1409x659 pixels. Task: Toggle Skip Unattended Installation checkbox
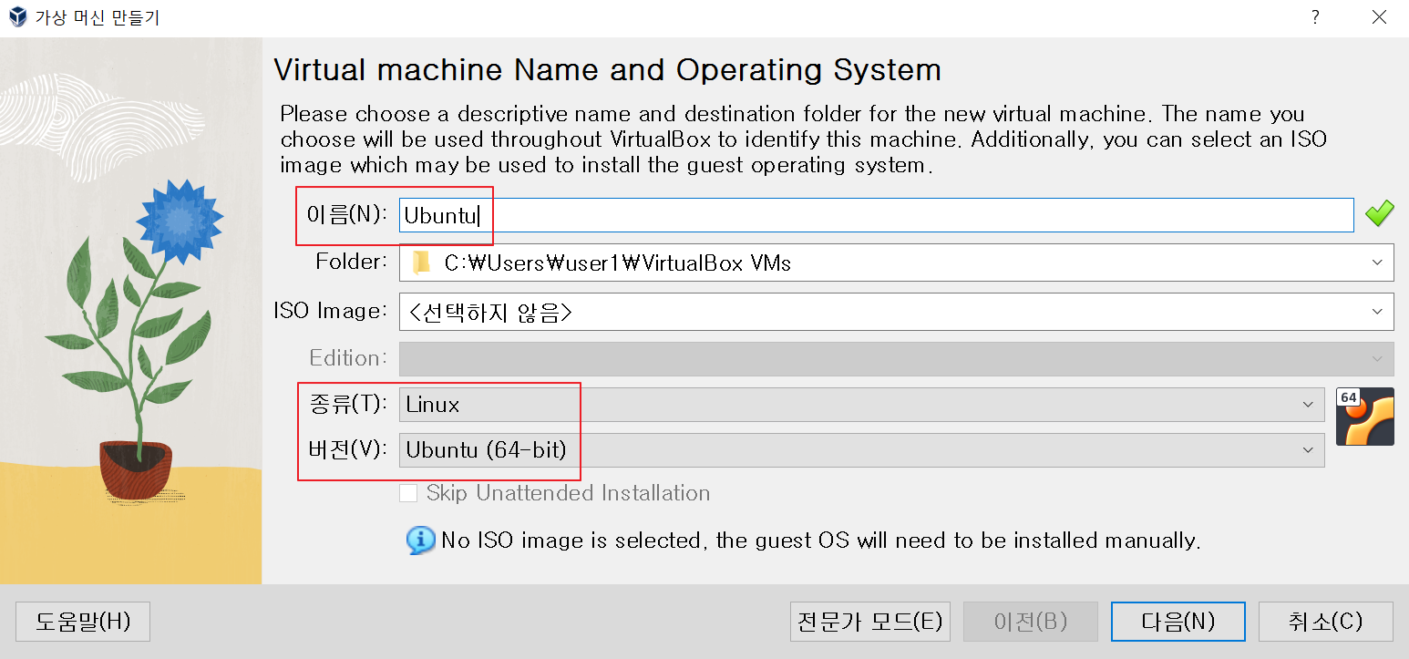coord(409,493)
